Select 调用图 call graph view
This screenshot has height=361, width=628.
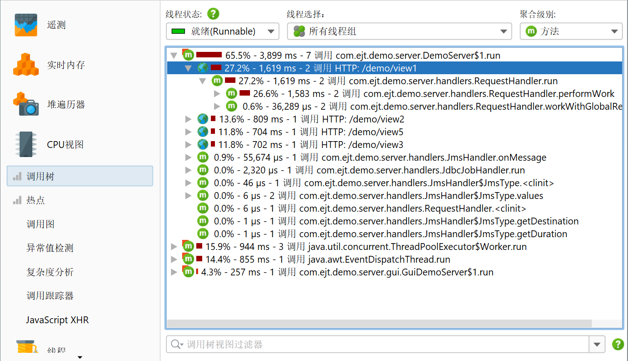[40, 224]
